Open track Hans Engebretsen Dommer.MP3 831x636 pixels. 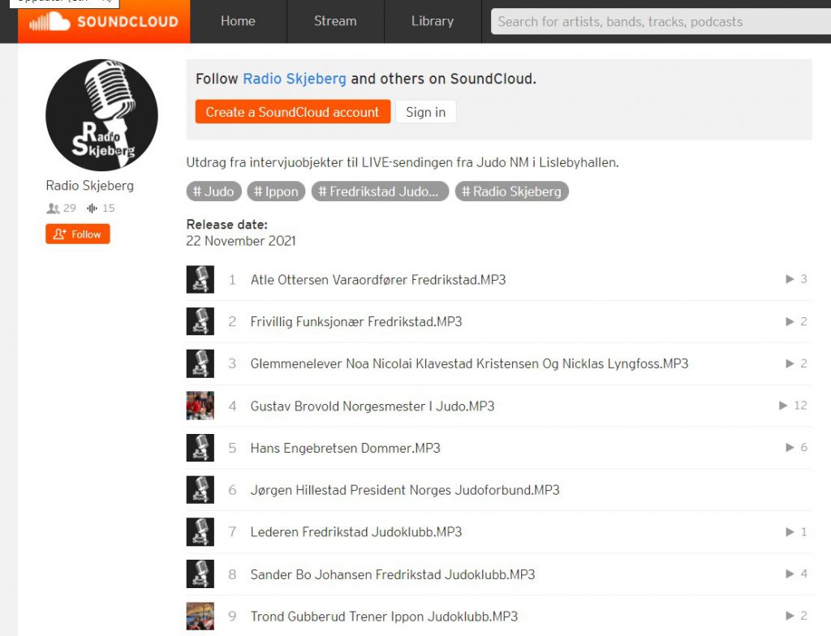(x=346, y=449)
